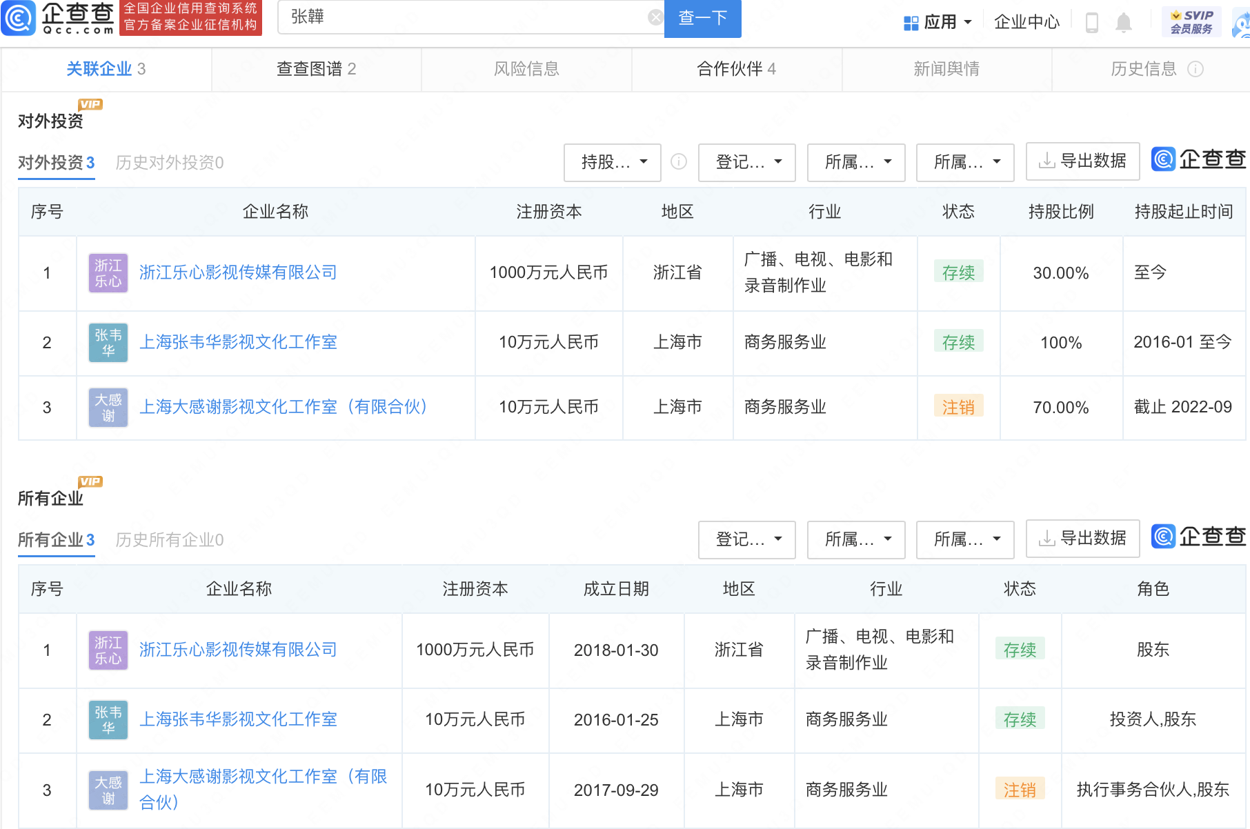Image resolution: width=1250 pixels, height=829 pixels.
Task: Open 上海张韦华影视文化工作室 company link
Action: (238, 341)
